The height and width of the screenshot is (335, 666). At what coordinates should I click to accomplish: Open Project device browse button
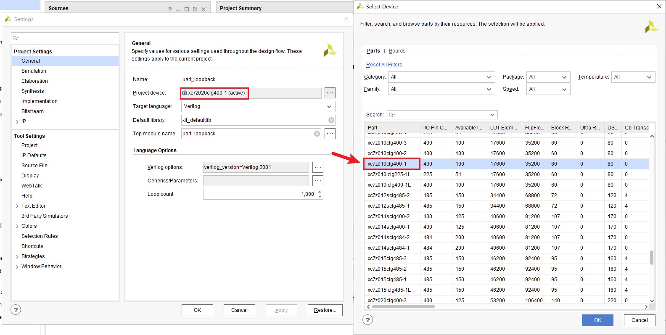pyautogui.click(x=330, y=93)
